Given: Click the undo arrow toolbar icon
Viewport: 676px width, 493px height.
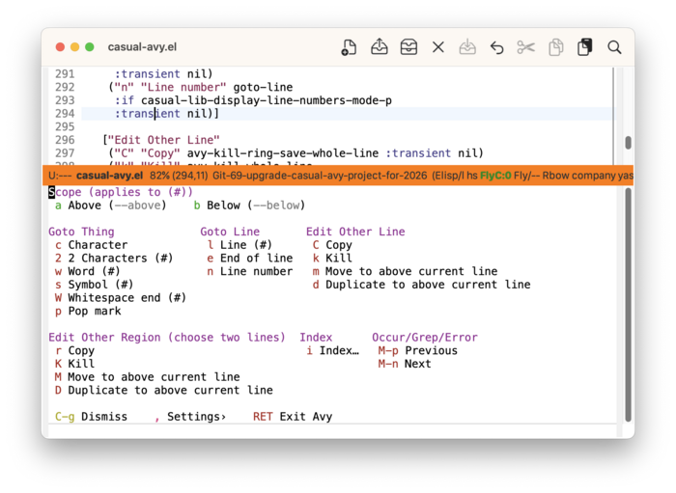Looking at the screenshot, I should point(496,47).
